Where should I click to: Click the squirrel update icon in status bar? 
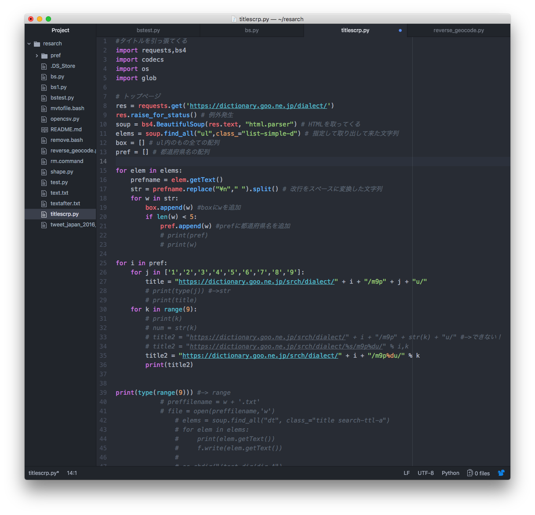(501, 473)
